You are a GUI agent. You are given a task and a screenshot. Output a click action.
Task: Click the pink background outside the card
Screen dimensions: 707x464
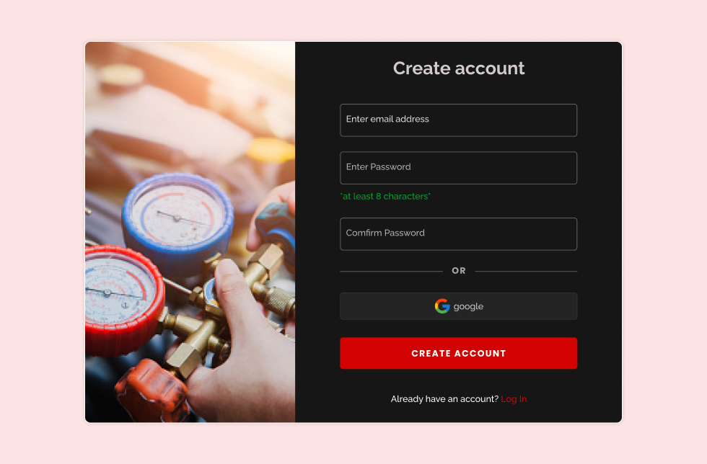[40, 226]
